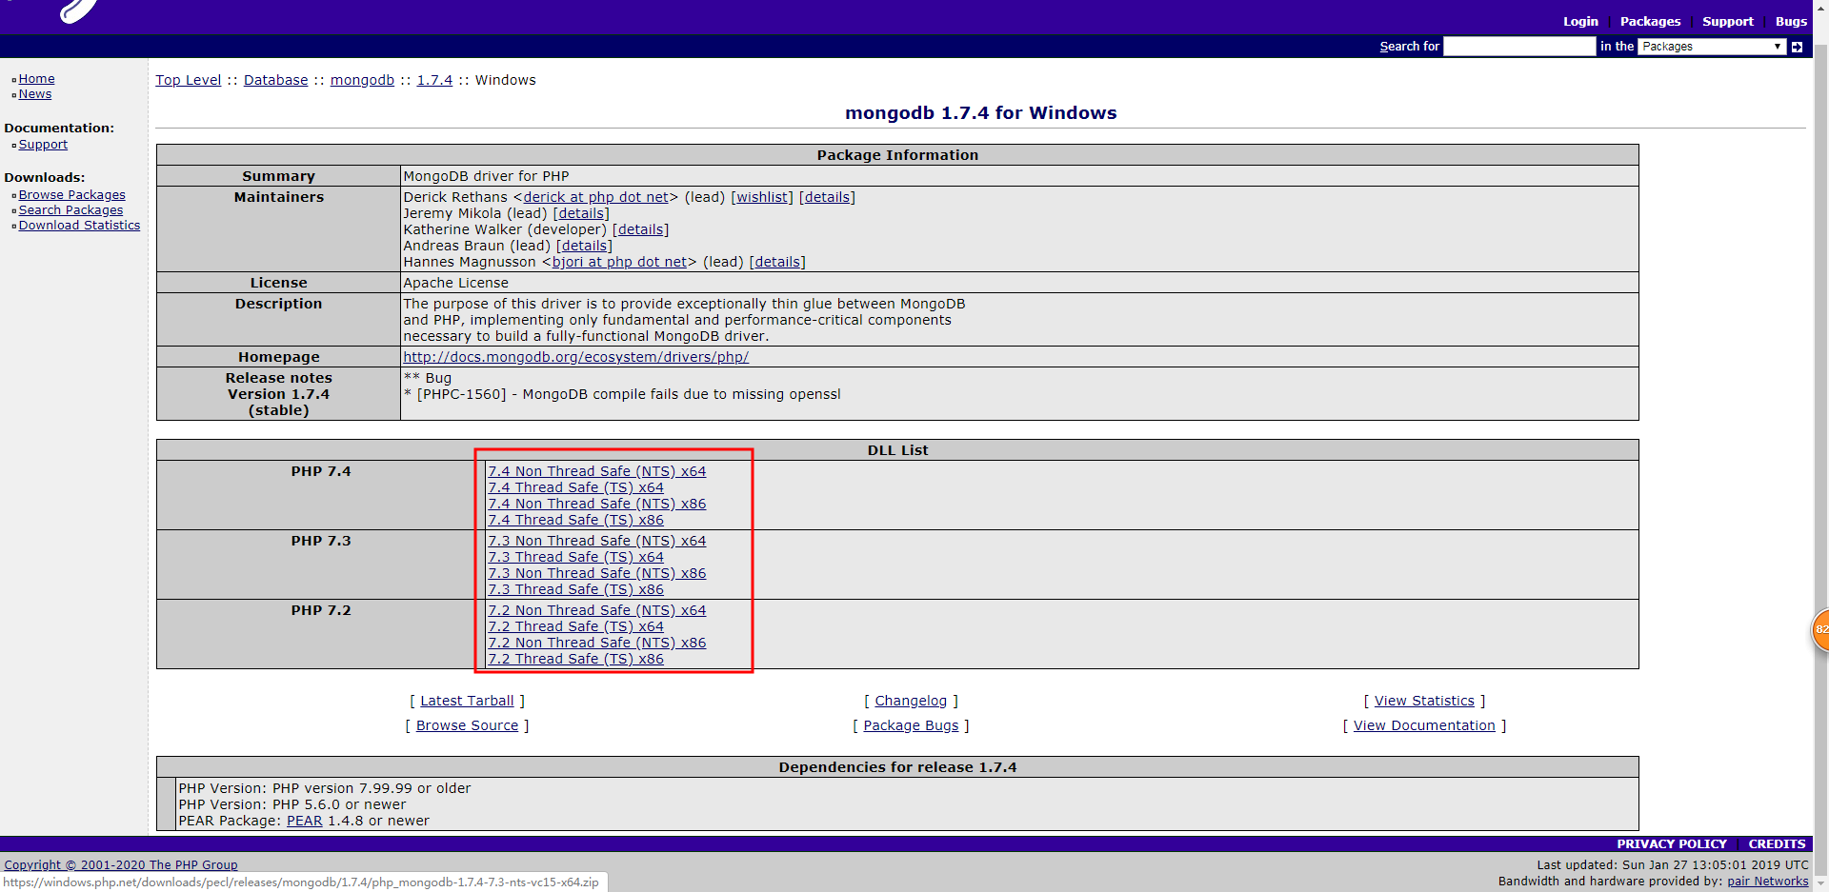Image resolution: width=1829 pixels, height=892 pixels.
Task: Download 7.3 Non Thread Safe (NTS) x86
Action: [597, 573]
